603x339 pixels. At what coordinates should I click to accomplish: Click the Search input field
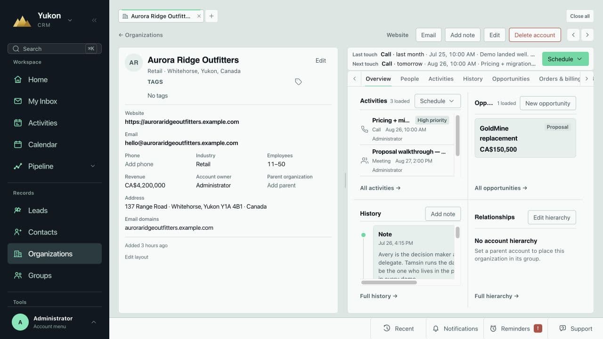[55, 48]
